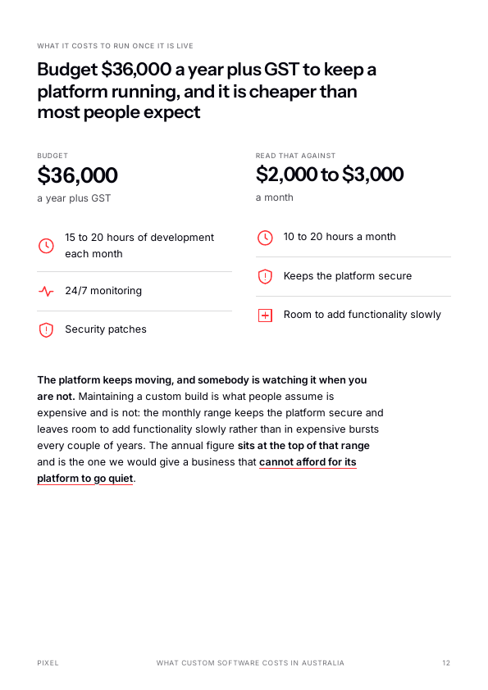Click the '24/7 monitoring' list item text
Image resolution: width=488 pixels, height=690 pixels.
pyautogui.click(x=103, y=291)
